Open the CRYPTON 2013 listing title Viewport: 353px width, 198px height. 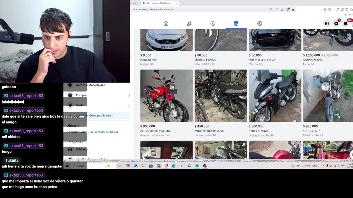click(313, 60)
